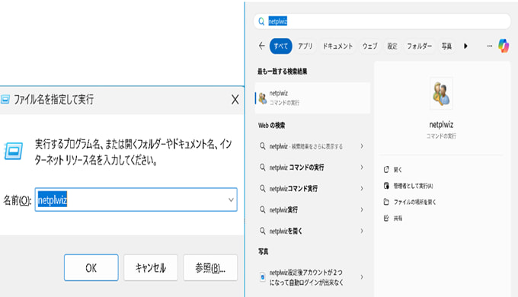Select the すべて filter tab
Screen dimensions: 518x297
coord(281,46)
